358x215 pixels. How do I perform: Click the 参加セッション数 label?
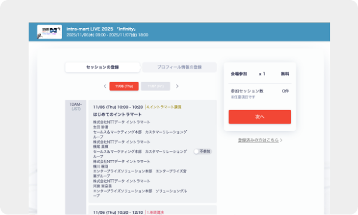[x=247, y=91]
